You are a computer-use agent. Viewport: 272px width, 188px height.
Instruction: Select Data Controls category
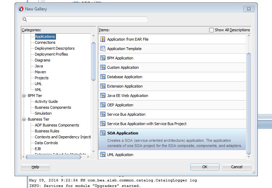46,143
